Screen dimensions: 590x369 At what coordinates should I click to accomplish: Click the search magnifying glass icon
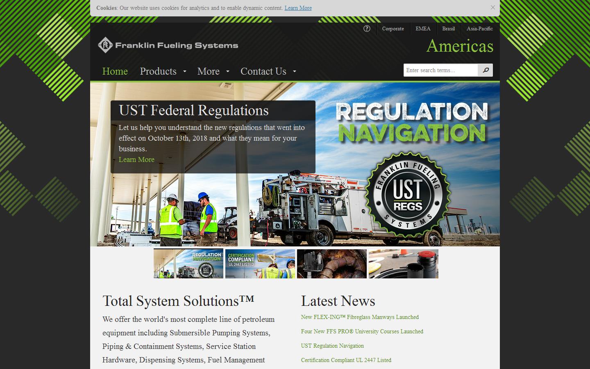[486, 70]
